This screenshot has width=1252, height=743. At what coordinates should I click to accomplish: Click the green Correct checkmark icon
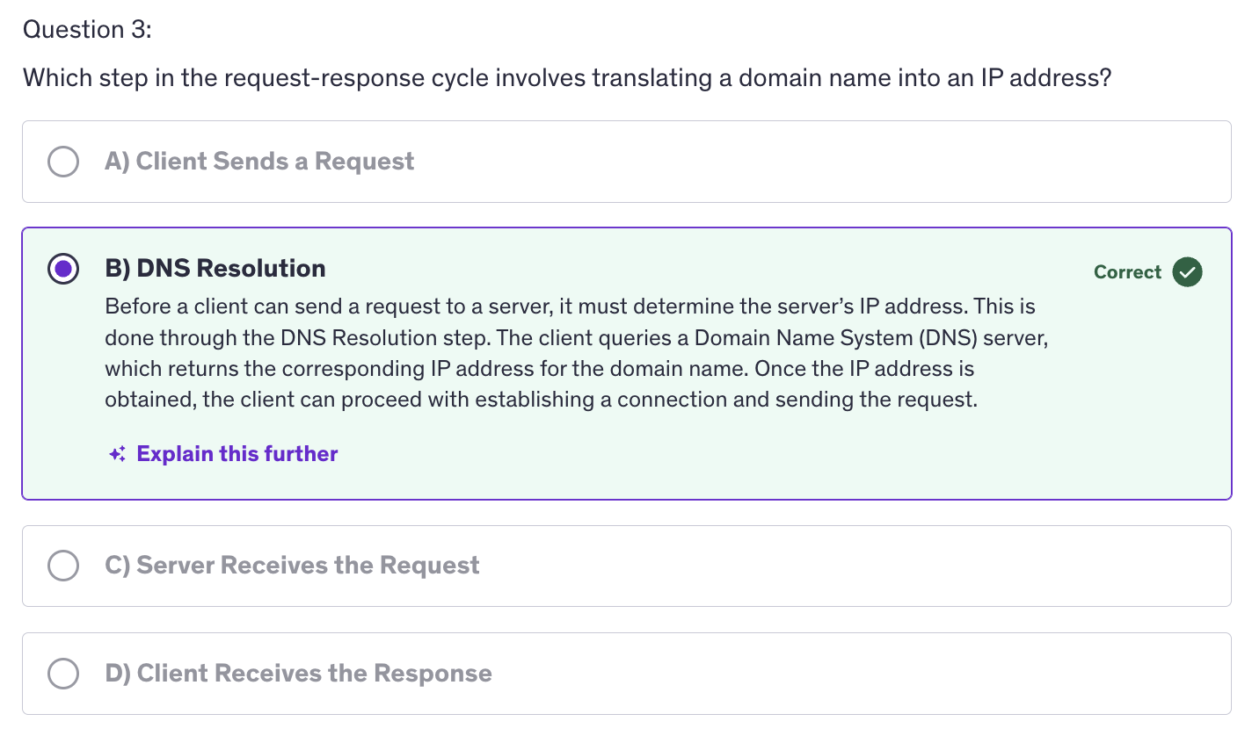[1187, 272]
